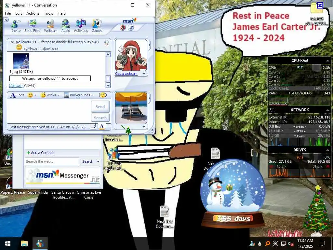This screenshot has width=333, height=250.
Task: Select THE EVIL GREEN ME desktop shortcut
Action: (x=114, y=159)
